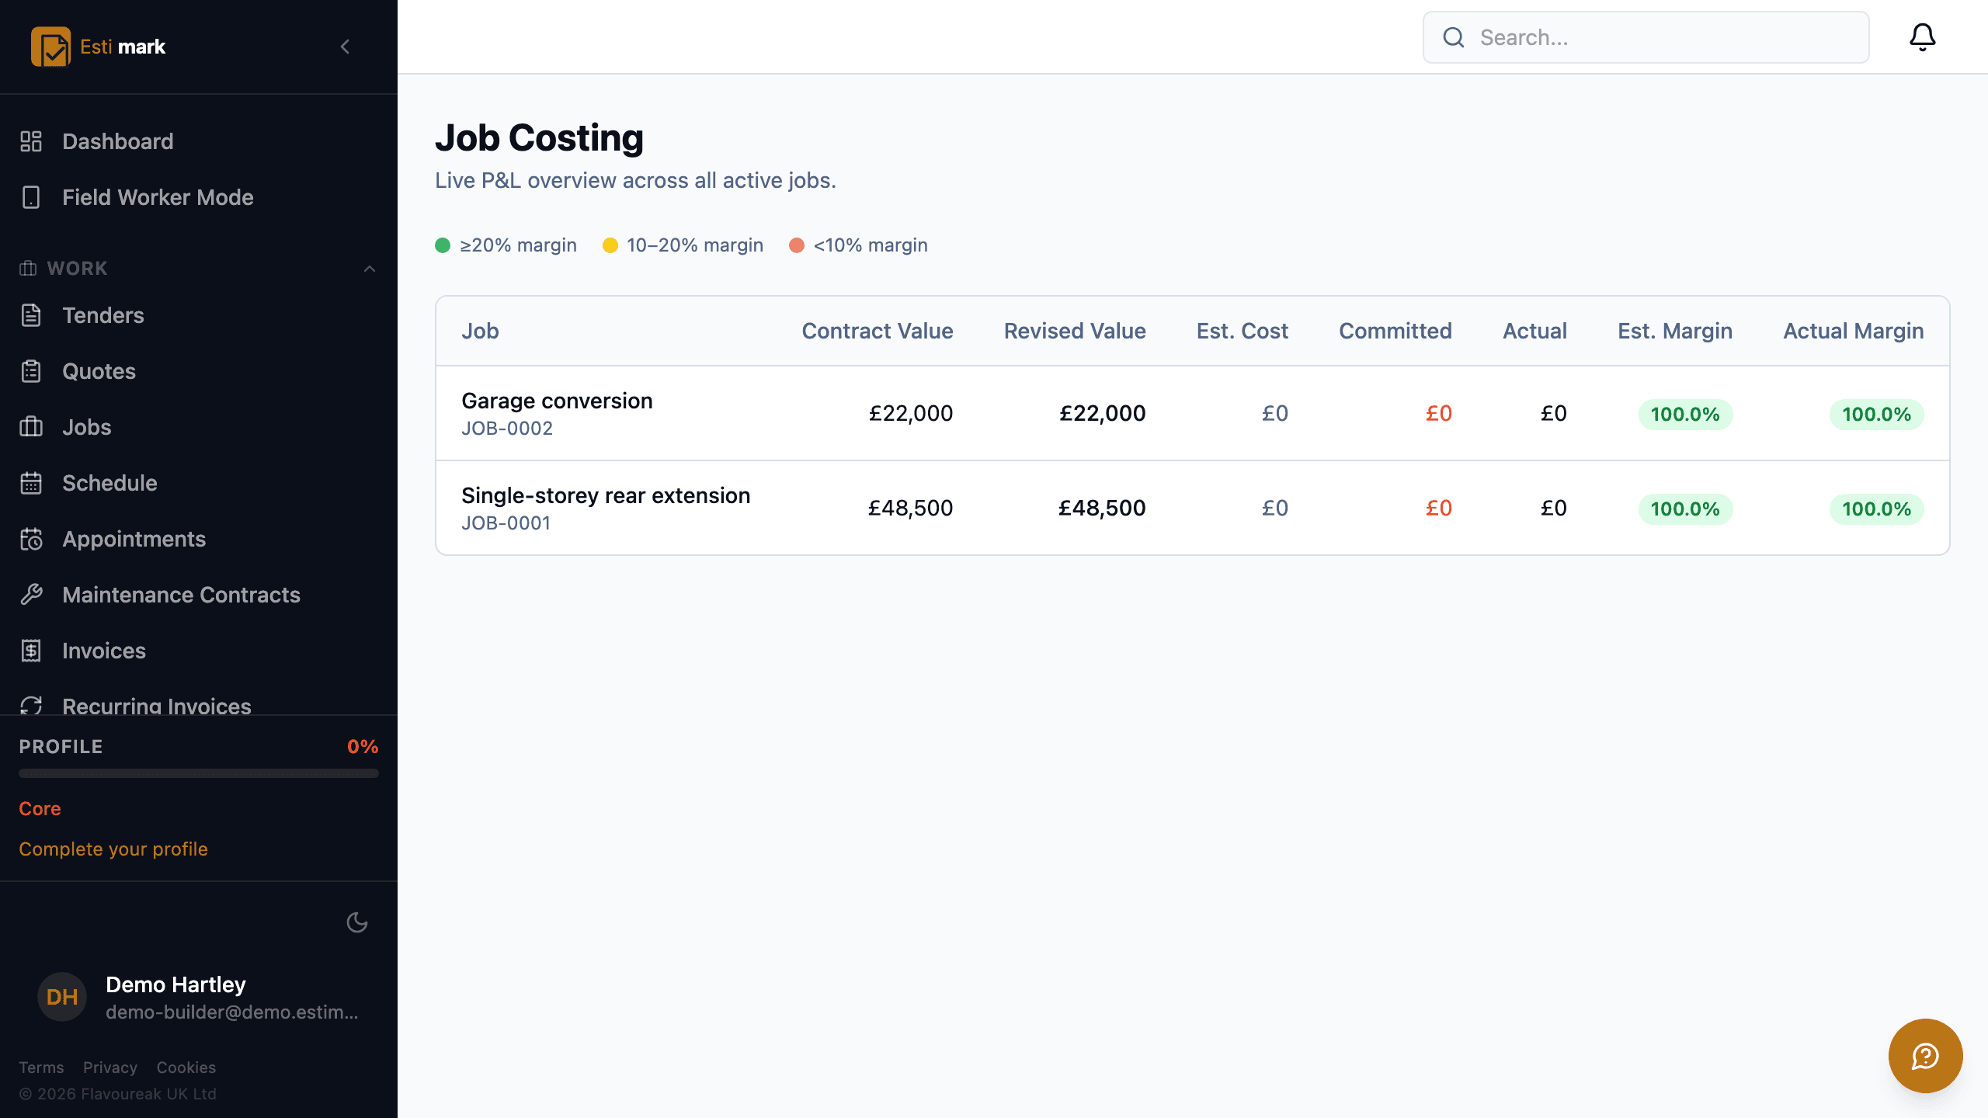Click the Garage conversion Est. Margin badge

1685,415
